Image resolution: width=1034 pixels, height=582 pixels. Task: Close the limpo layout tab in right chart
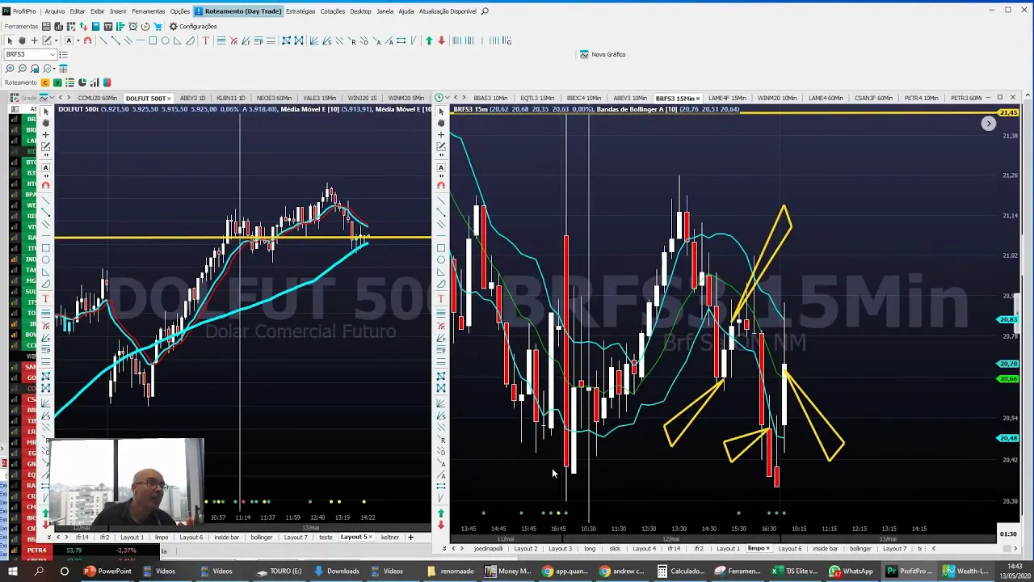(x=767, y=548)
